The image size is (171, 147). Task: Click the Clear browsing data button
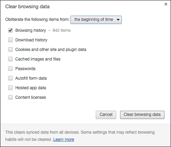pos(142,115)
